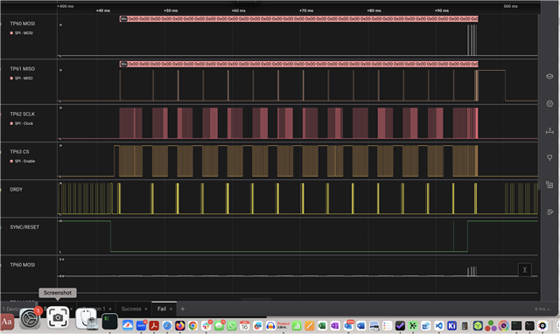560x334 pixels.
Task: Close the Success tab
Action: [x=146, y=309]
